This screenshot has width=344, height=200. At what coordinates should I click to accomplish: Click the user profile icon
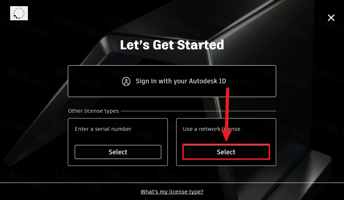pos(126,81)
